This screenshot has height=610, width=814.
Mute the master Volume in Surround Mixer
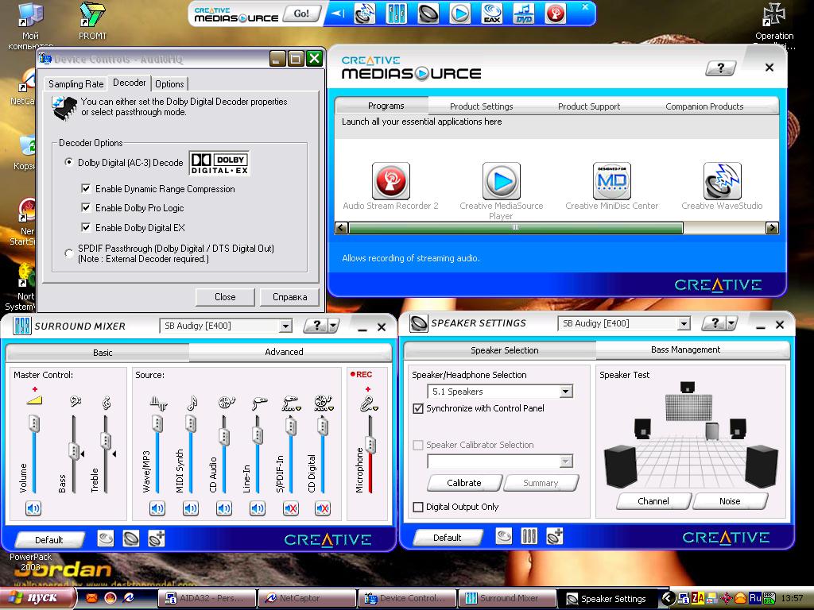pyautogui.click(x=33, y=508)
